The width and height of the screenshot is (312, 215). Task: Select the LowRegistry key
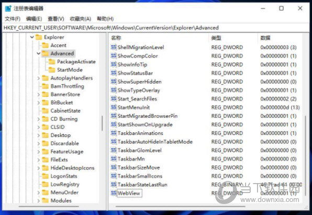[x=65, y=184]
